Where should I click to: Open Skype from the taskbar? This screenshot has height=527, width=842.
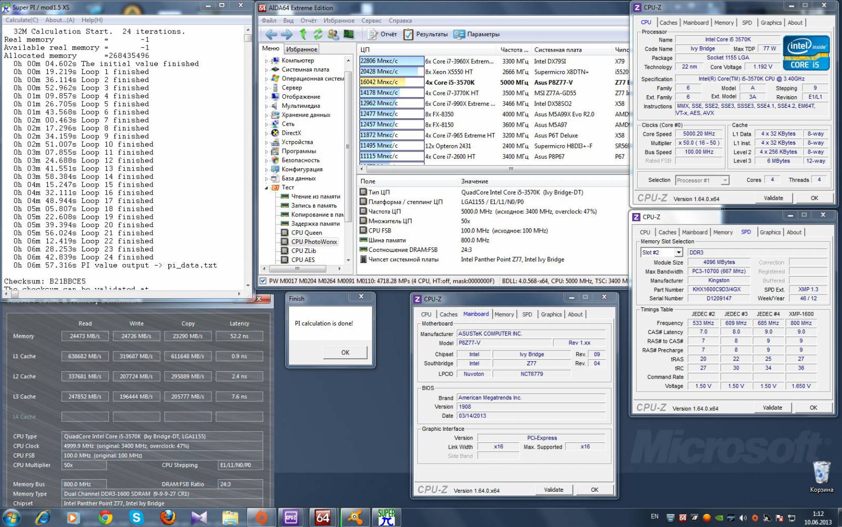(137, 518)
